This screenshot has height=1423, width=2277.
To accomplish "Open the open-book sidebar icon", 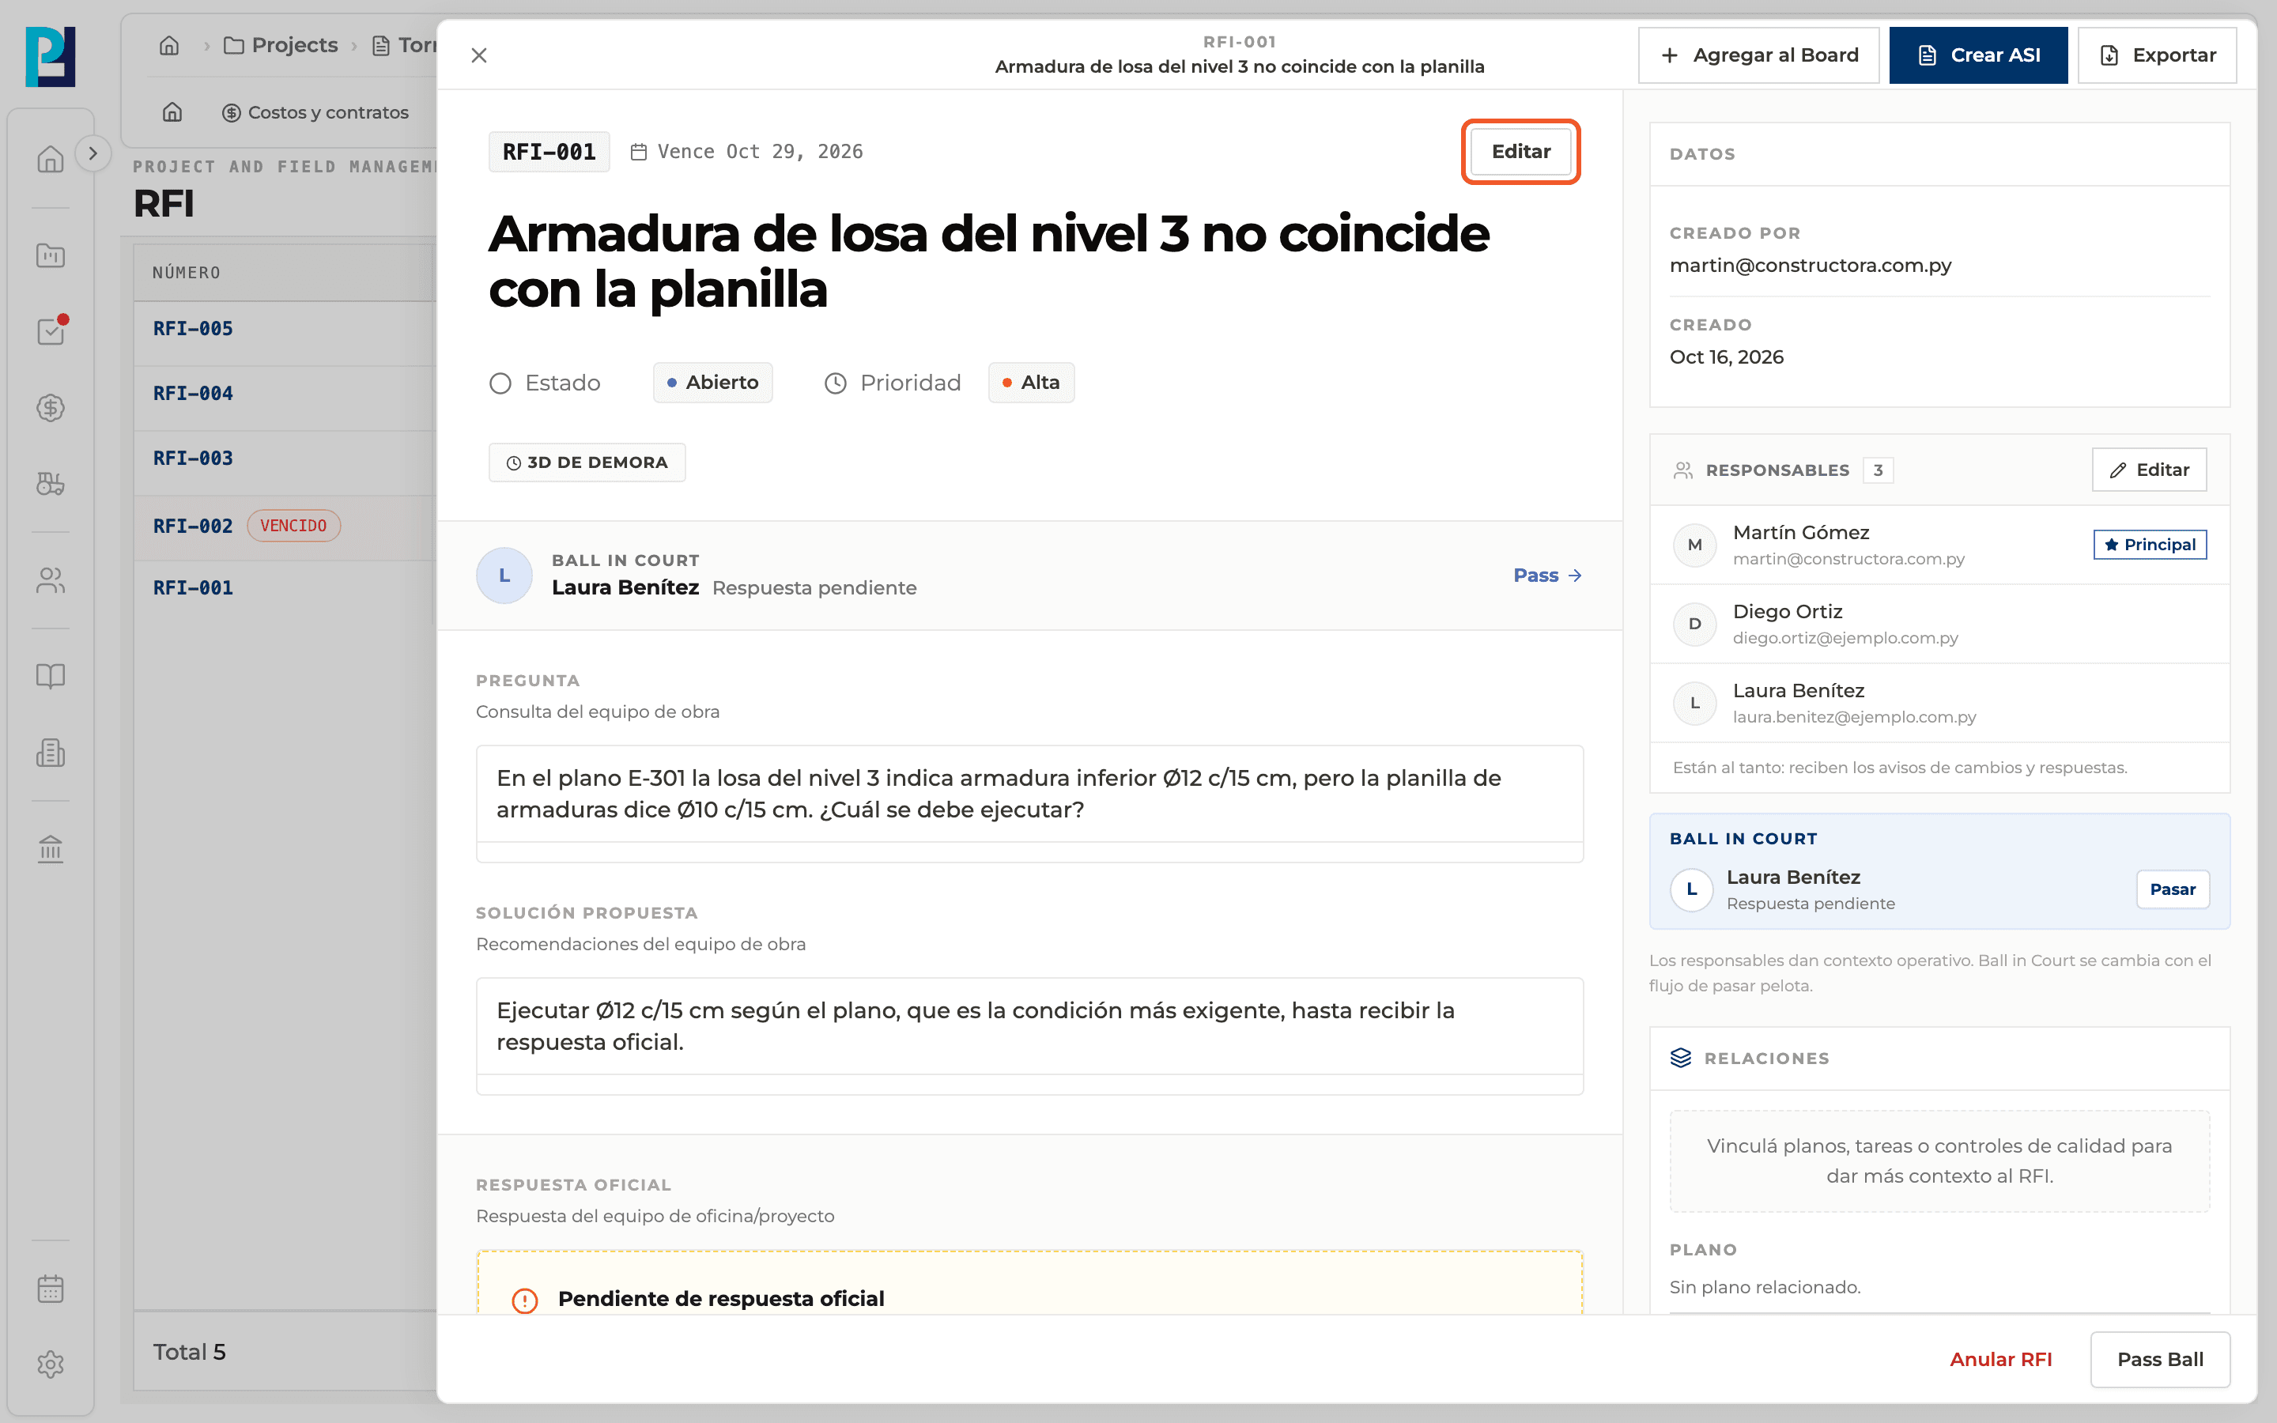I will (x=51, y=676).
